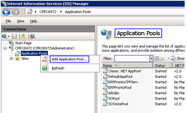
Task: Click the CPRO0472 server icon in tree
Action: point(11,48)
